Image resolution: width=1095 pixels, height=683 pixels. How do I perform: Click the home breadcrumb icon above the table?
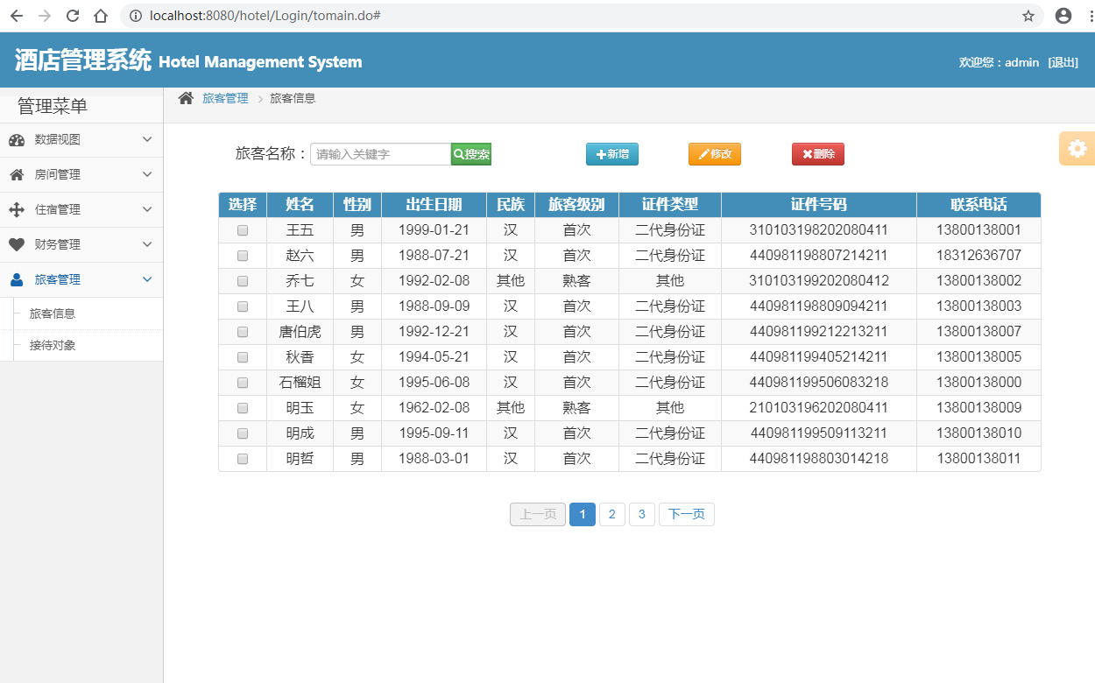183,98
